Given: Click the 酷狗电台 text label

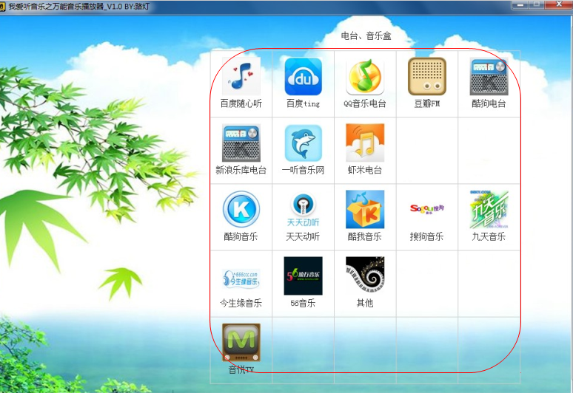Looking at the screenshot, I should [489, 103].
